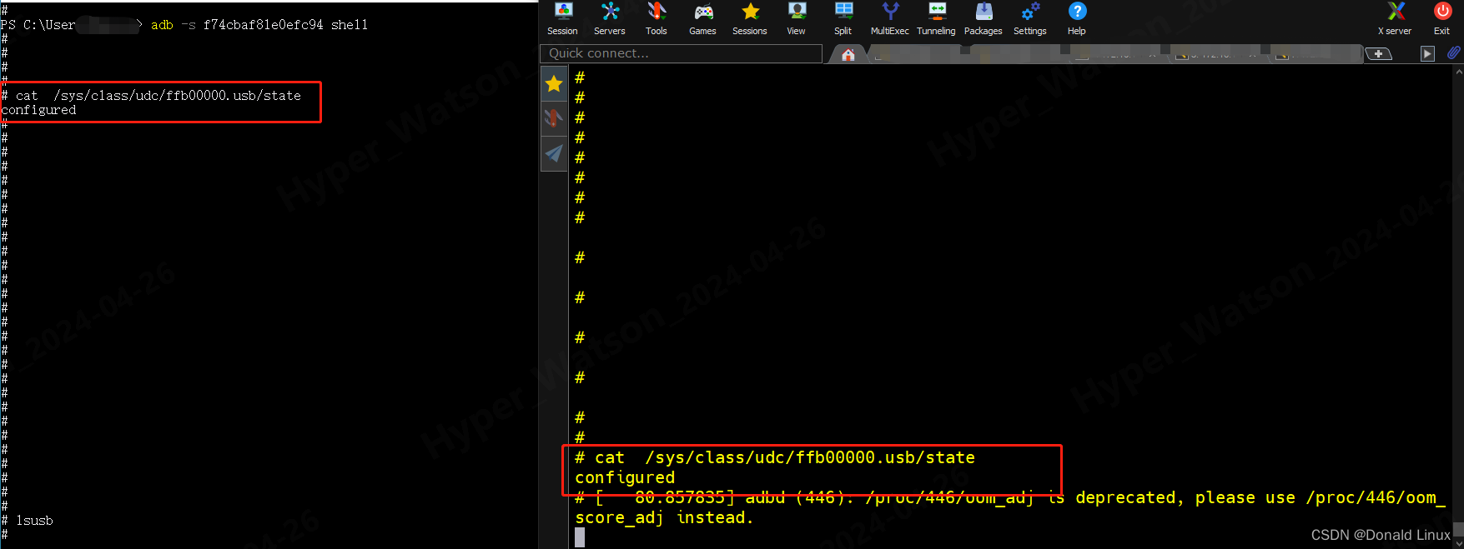This screenshot has width=1464, height=549.
Task: Click the cat udc state command in MobaXterm
Action: (784, 457)
